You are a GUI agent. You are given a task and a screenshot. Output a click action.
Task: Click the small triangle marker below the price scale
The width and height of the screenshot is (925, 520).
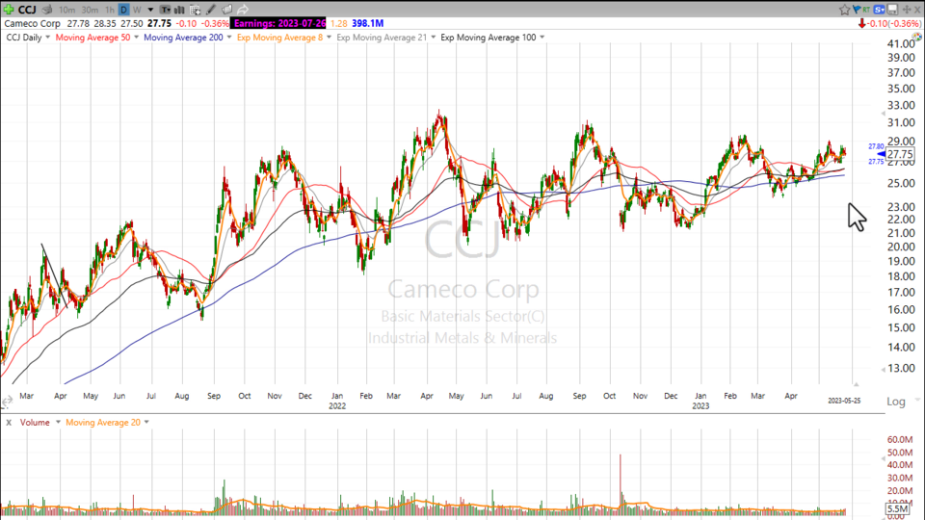point(856,384)
